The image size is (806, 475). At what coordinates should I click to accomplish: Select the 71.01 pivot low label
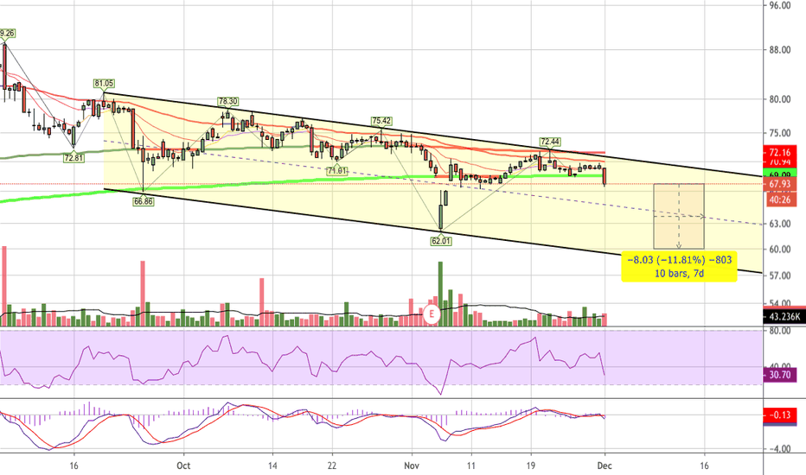click(x=336, y=170)
